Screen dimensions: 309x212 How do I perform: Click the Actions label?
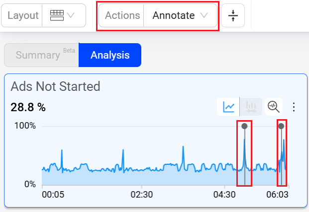coord(122,15)
